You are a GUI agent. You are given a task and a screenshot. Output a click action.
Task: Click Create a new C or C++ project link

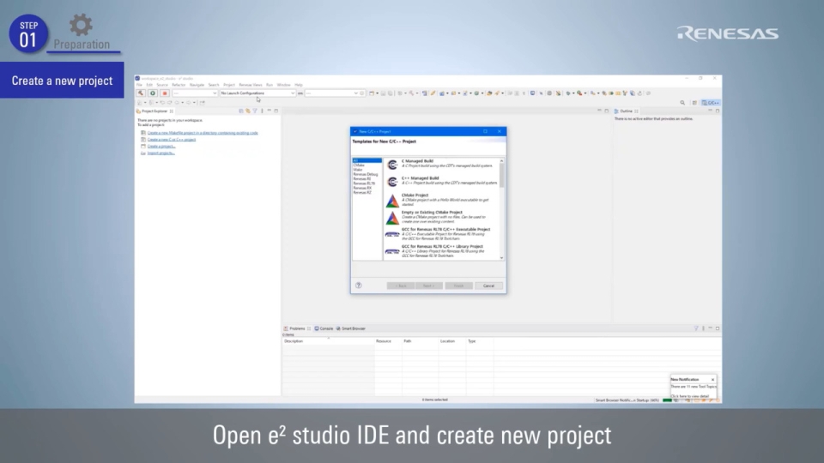click(x=172, y=140)
